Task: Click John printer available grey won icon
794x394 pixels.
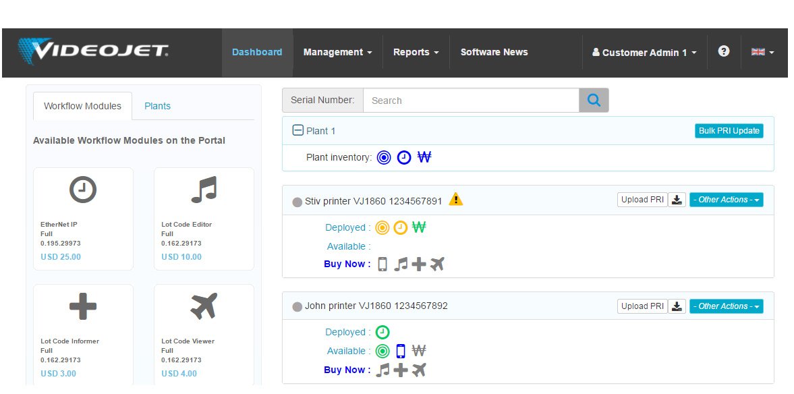Action: coord(419,350)
